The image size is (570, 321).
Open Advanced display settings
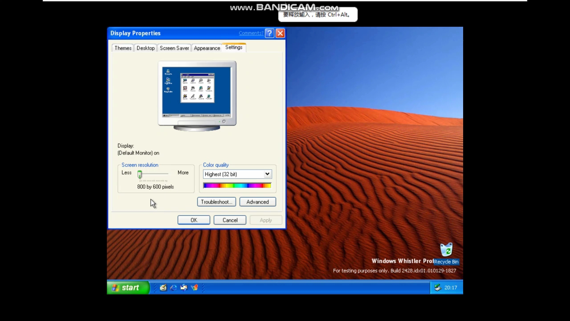click(258, 202)
